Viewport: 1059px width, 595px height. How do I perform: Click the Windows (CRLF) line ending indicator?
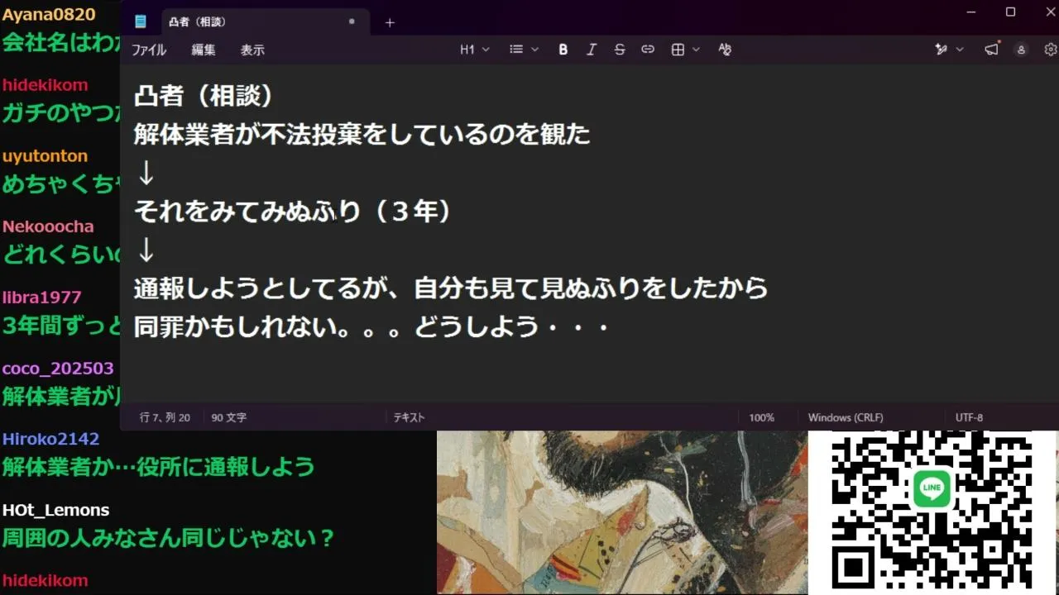coord(846,417)
